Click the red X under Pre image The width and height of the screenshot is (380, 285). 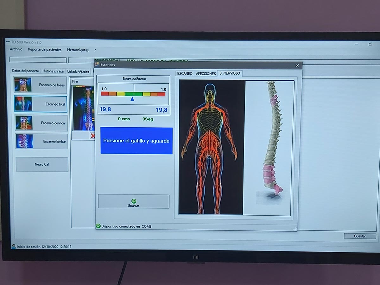point(92,136)
